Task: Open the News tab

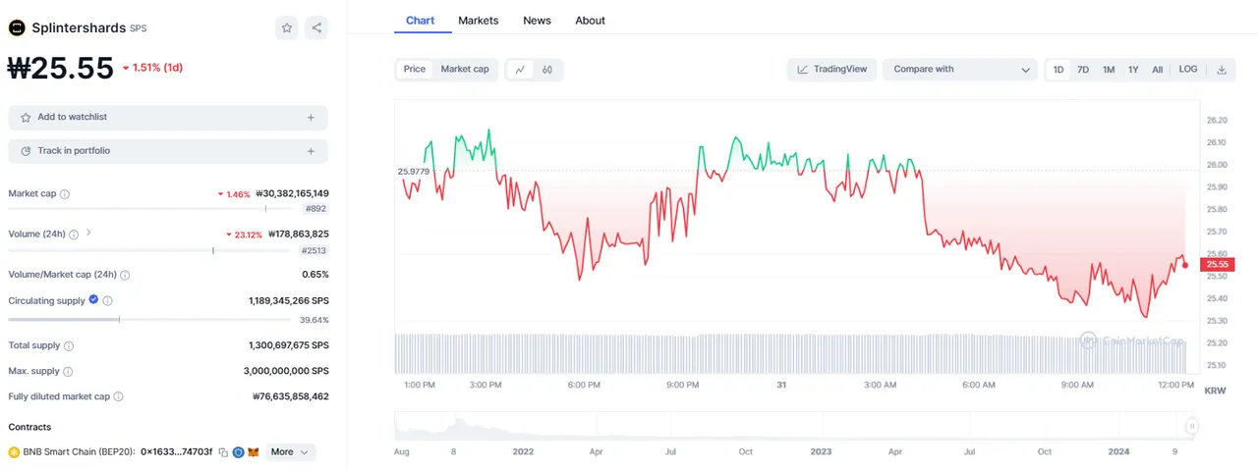Action: click(x=537, y=21)
